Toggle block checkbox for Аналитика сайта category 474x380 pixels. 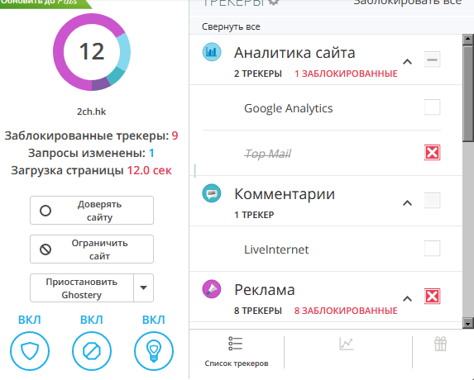pyautogui.click(x=433, y=59)
